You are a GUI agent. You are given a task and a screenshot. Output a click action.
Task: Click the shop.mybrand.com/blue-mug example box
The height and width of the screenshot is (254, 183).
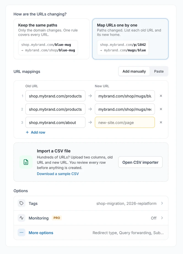(x=48, y=47)
